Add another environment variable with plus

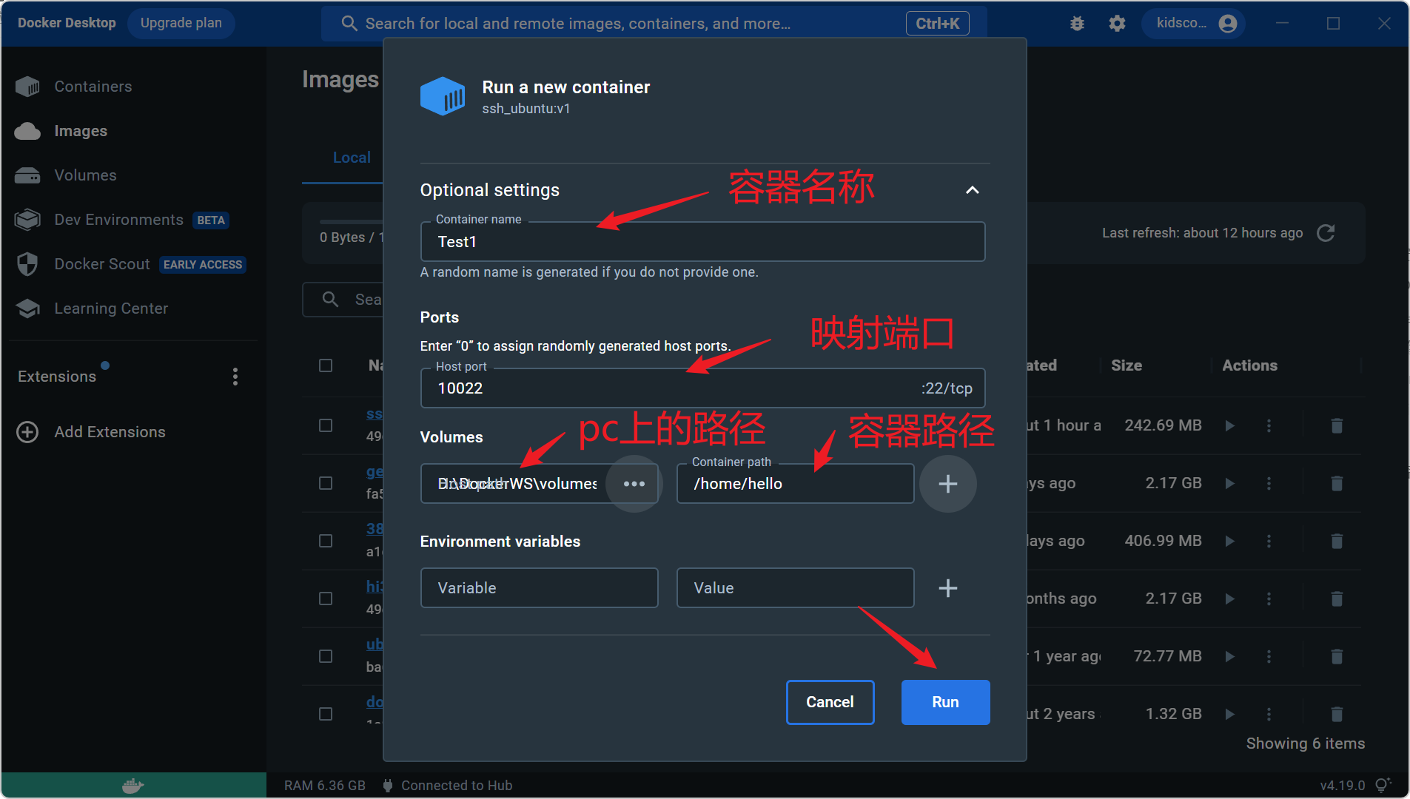point(947,588)
